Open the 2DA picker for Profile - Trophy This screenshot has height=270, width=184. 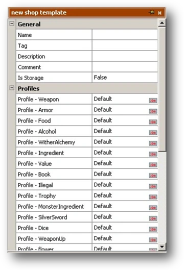[153, 197]
